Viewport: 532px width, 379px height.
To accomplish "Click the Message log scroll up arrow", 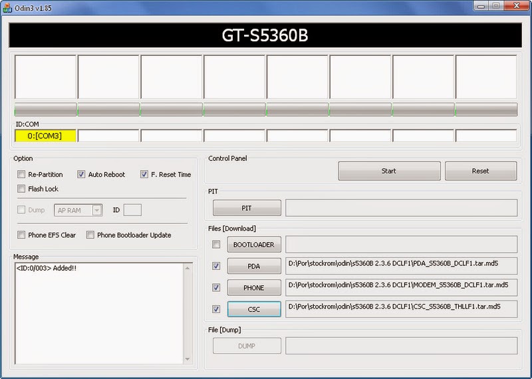I will pyautogui.click(x=188, y=269).
